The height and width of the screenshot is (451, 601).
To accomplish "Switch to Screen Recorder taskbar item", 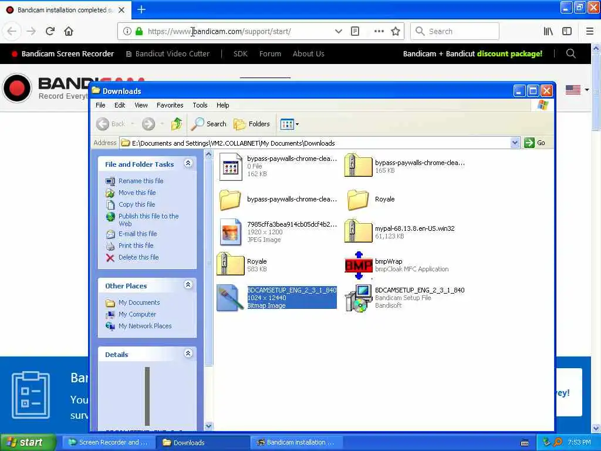I will (108, 442).
